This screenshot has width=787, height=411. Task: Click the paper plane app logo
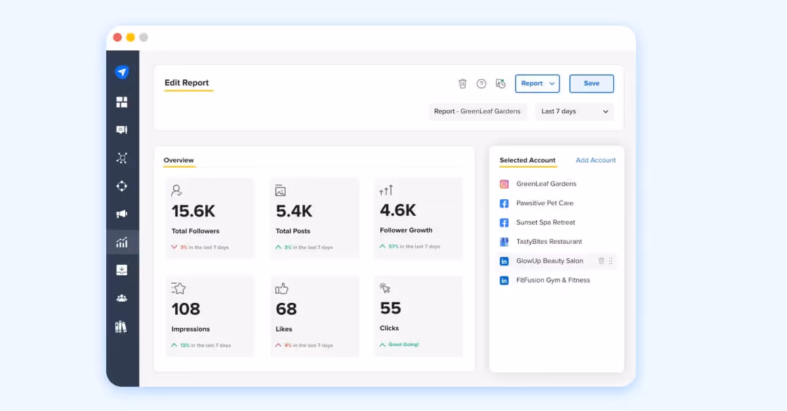point(122,72)
